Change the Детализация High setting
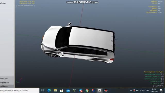 160,12
